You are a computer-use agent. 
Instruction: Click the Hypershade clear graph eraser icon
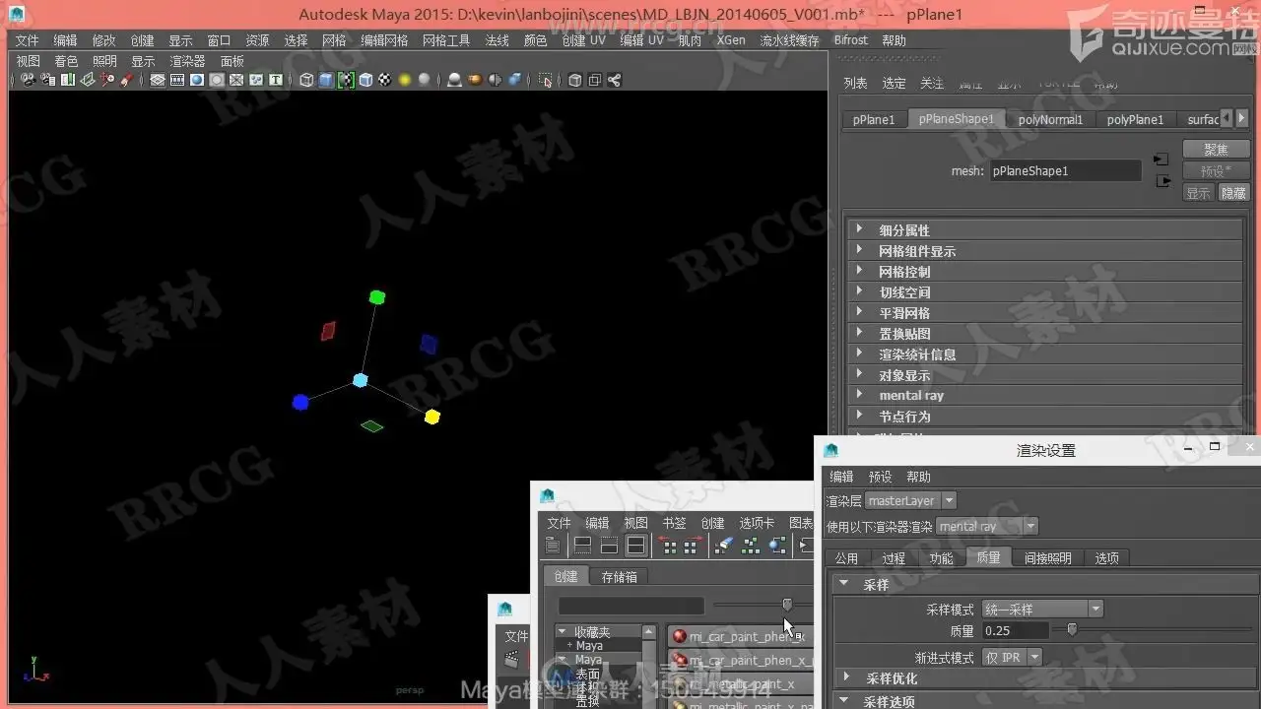tap(724, 545)
